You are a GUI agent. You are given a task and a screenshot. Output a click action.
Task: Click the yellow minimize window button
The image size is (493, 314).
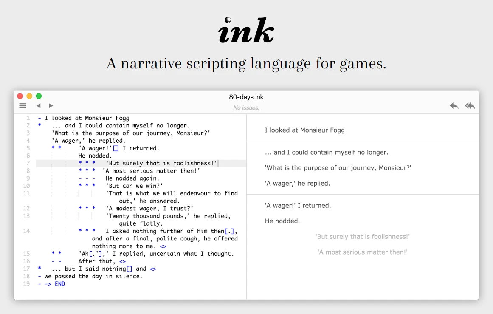[29, 96]
